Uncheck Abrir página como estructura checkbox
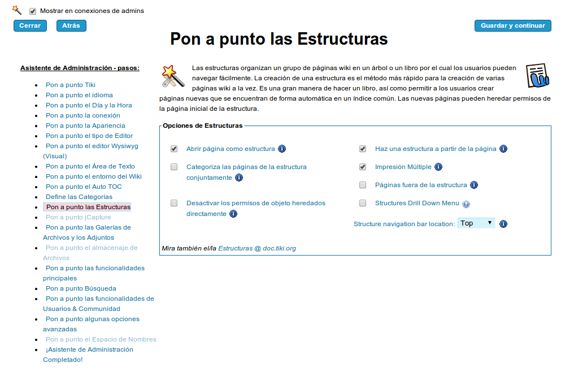 [x=174, y=149]
